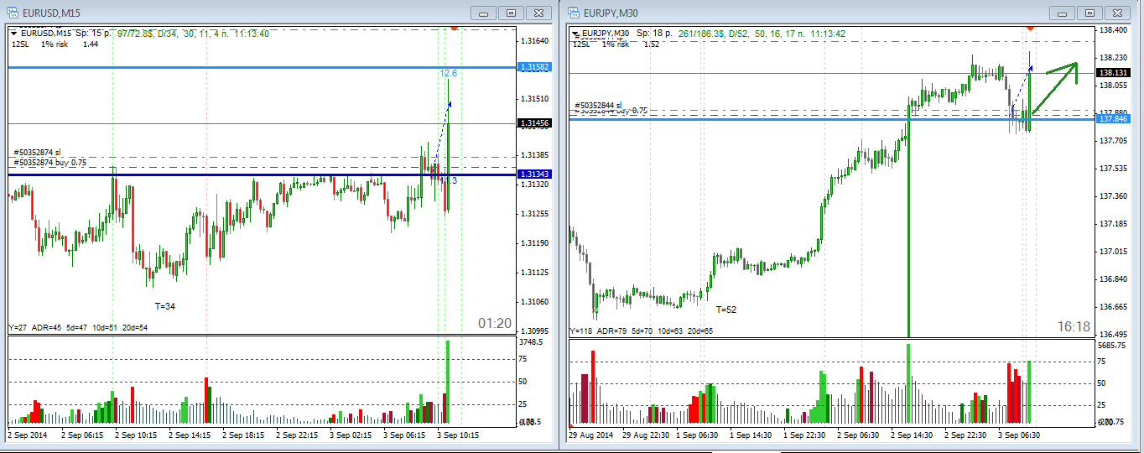1144x453 pixels.
Task: Open the dropdown triangle before EURUSD,M15 label
Action: point(14,34)
